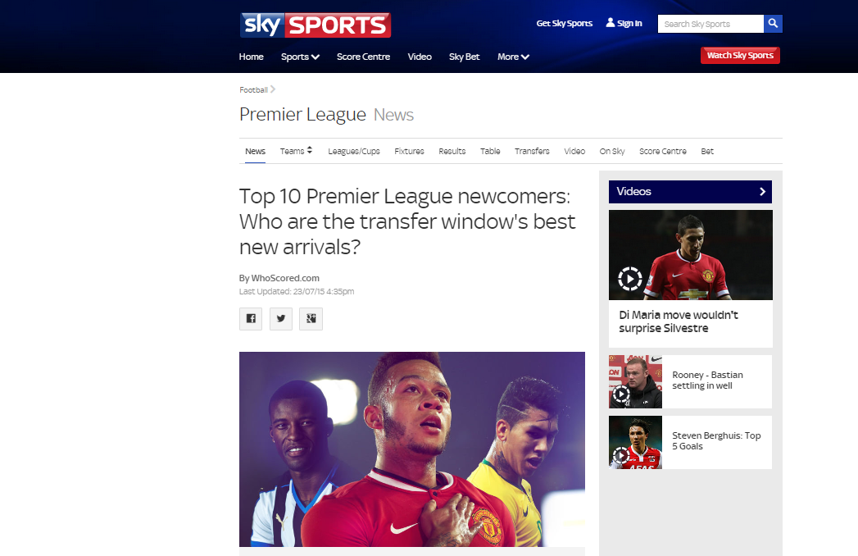Play the Di Maria video
The height and width of the screenshot is (556, 858).
tap(630, 279)
